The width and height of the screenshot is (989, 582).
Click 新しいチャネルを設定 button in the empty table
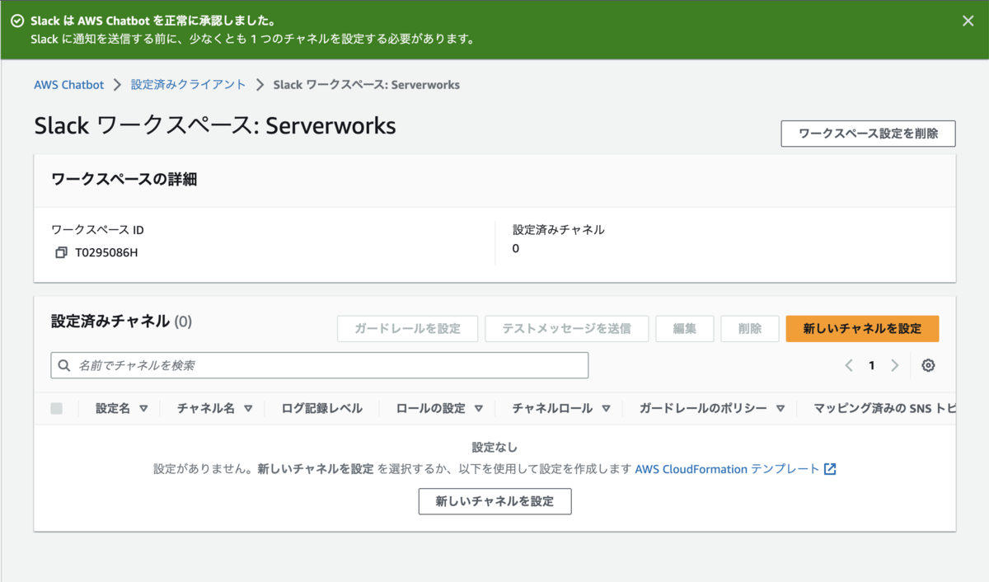point(494,500)
